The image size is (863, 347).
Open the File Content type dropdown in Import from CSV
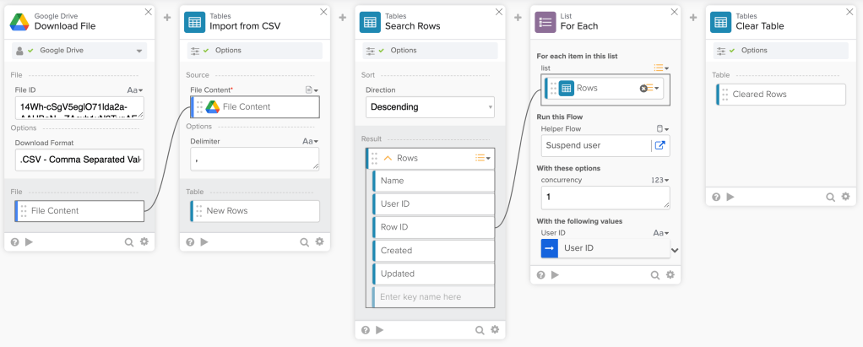pyautogui.click(x=312, y=90)
